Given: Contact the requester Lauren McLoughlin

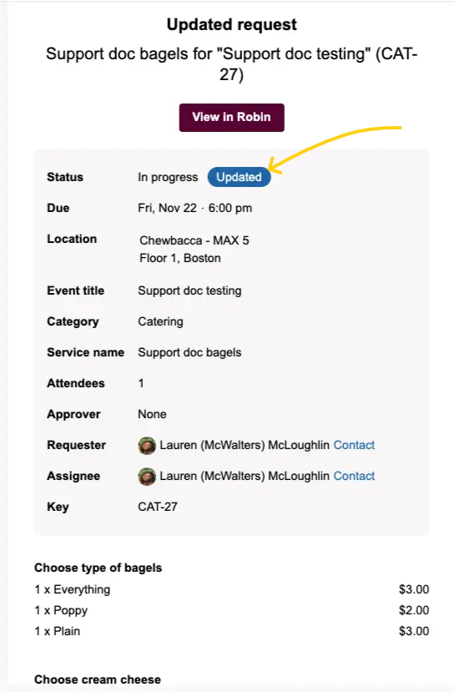Looking at the screenshot, I should 354,445.
